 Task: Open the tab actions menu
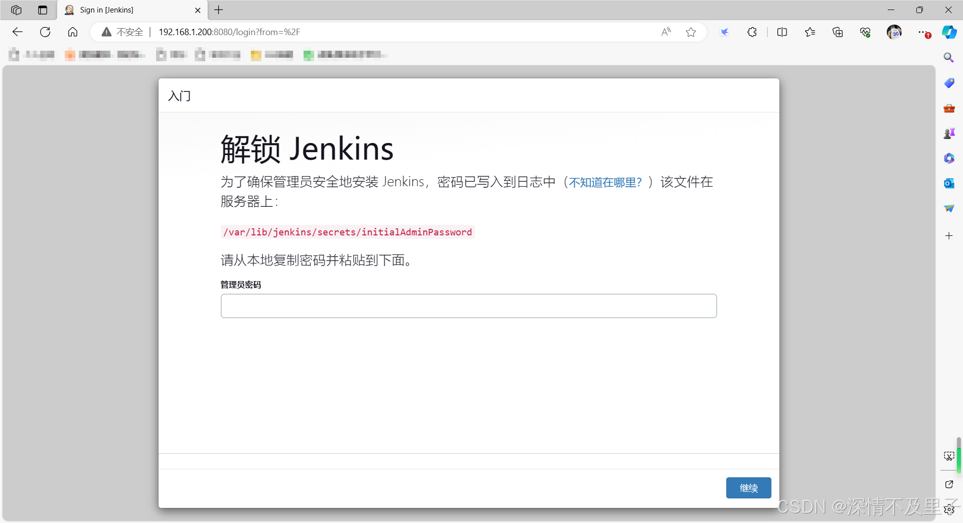(43, 10)
